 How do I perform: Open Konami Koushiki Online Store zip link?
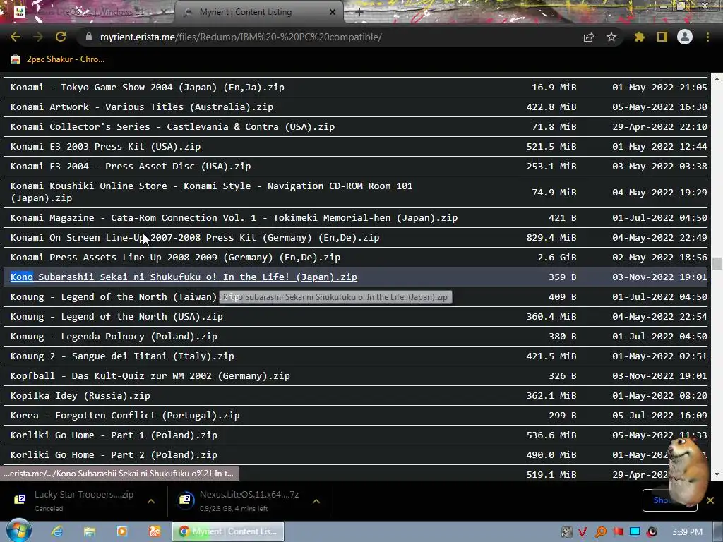[211, 192]
